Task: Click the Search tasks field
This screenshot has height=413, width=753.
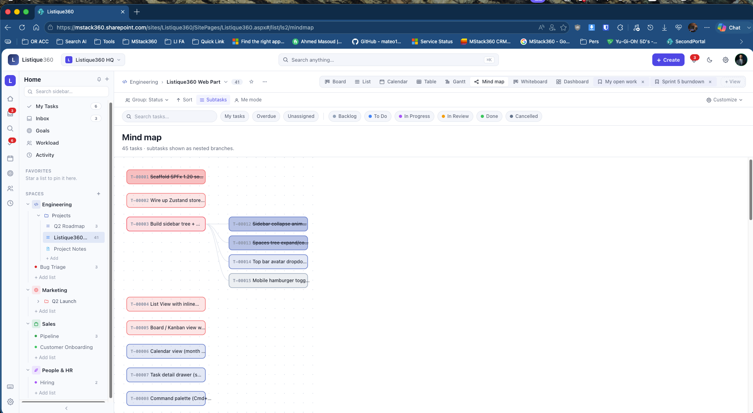Action: pyautogui.click(x=170, y=116)
